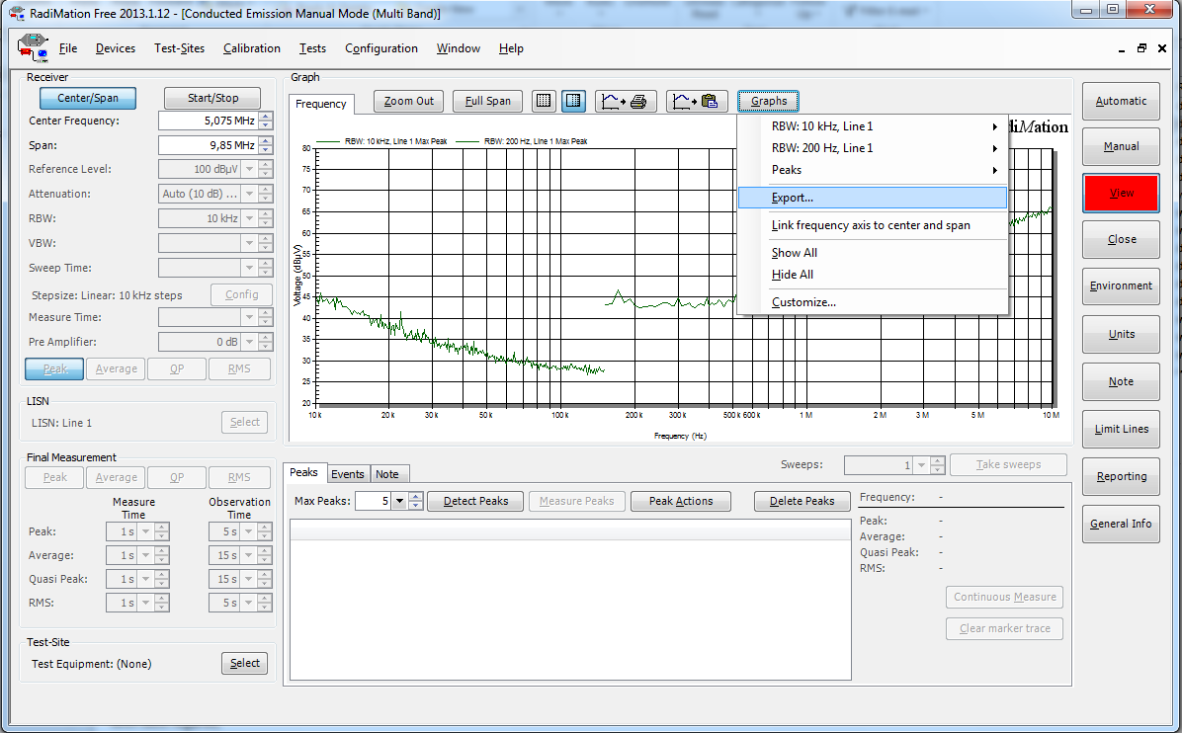The image size is (1182, 733).
Task: Click the Units button
Action: [1121, 335]
